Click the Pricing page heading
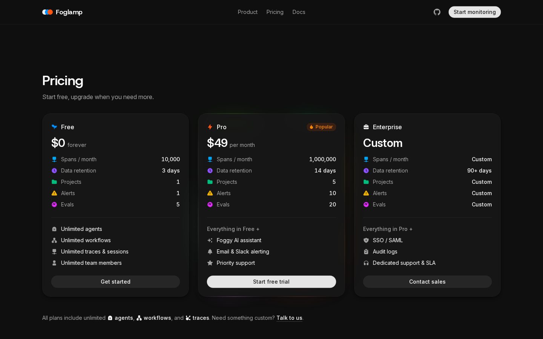The width and height of the screenshot is (543, 339). point(63,81)
